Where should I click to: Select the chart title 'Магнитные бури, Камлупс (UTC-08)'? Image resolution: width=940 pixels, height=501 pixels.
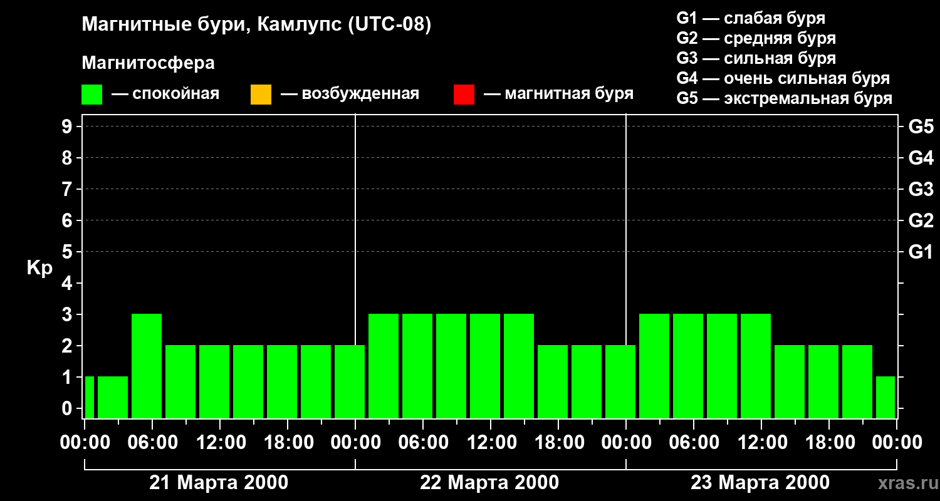(256, 25)
